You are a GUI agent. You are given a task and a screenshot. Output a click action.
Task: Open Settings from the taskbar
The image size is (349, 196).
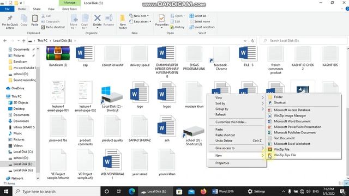click(256, 191)
